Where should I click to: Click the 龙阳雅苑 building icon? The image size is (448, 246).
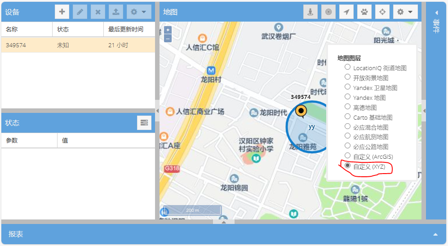[303, 138]
